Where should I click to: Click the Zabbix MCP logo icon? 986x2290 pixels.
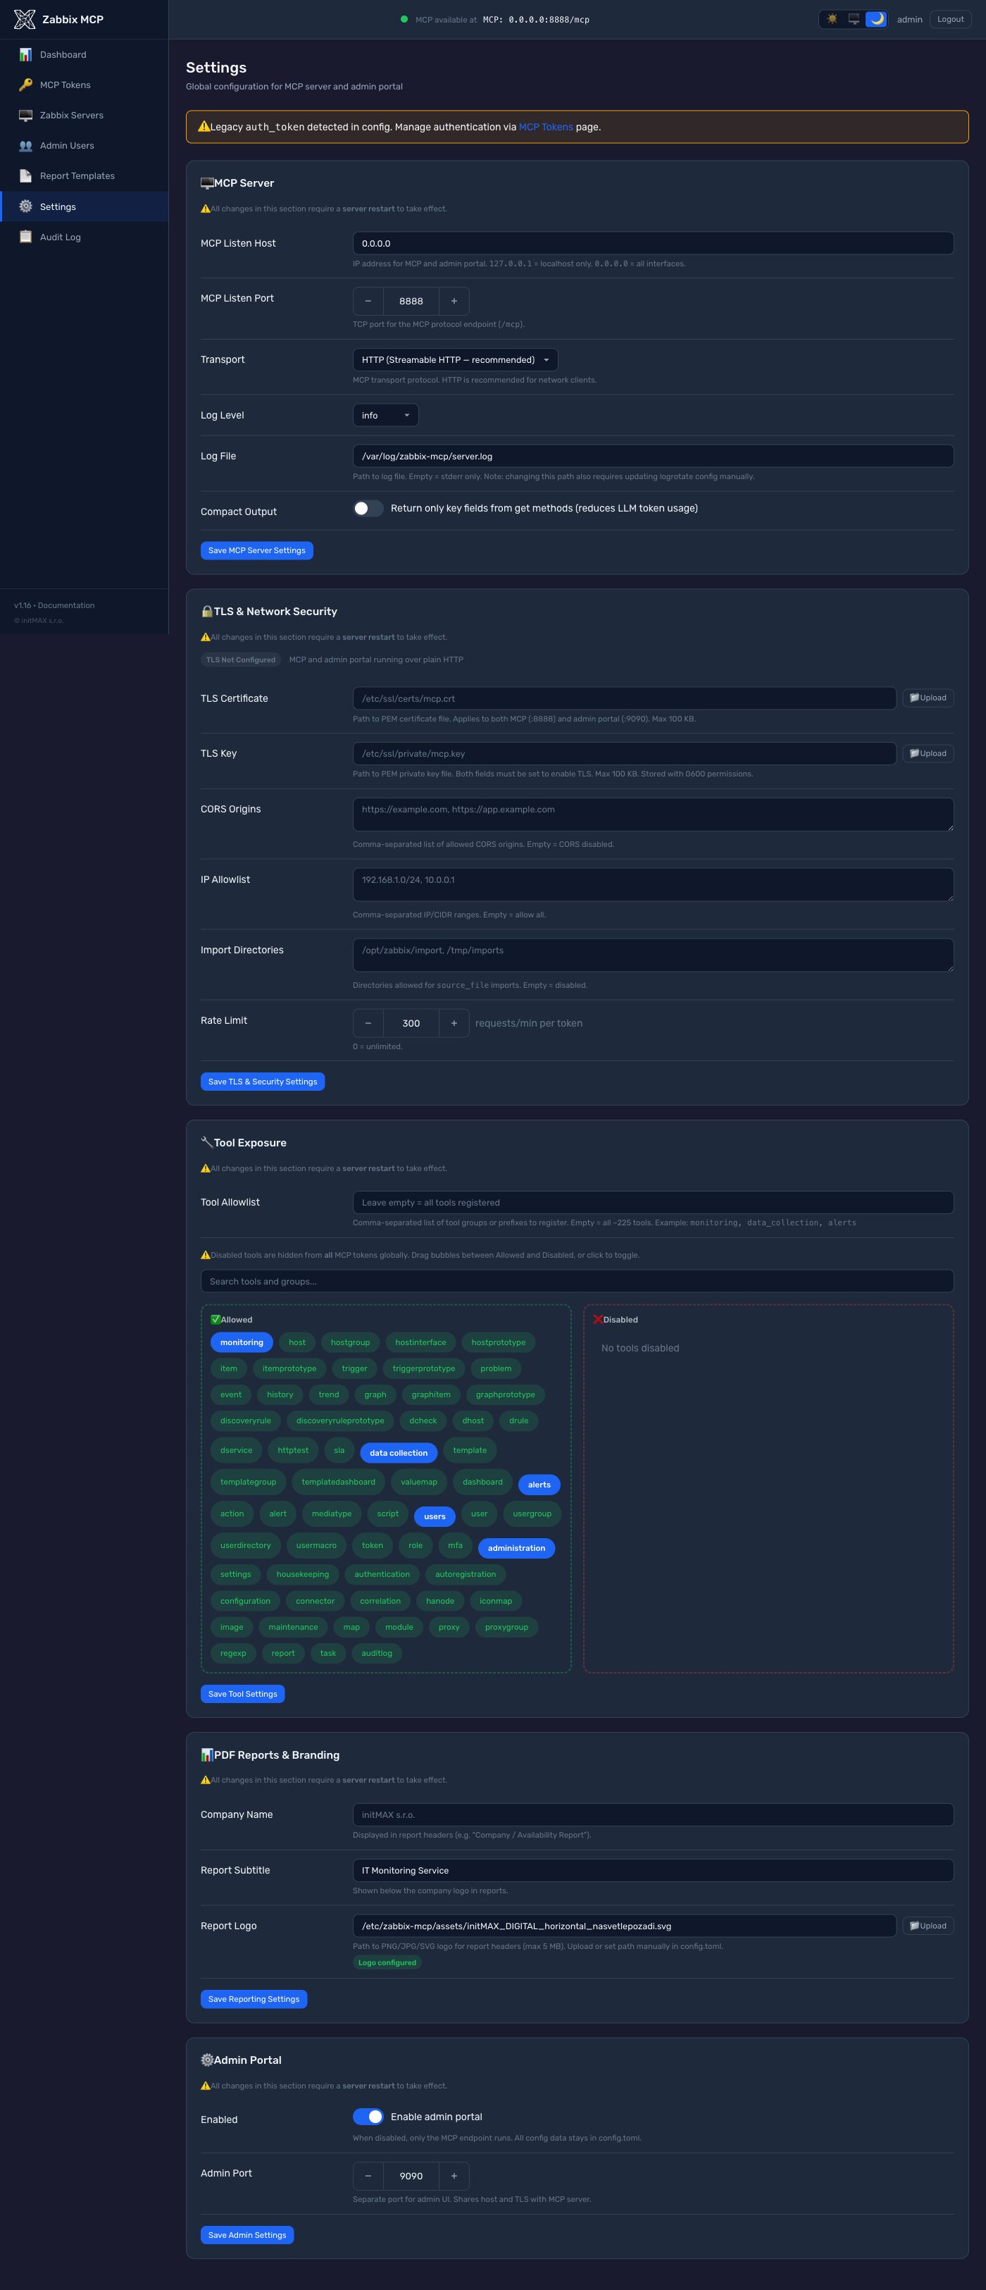[25, 20]
